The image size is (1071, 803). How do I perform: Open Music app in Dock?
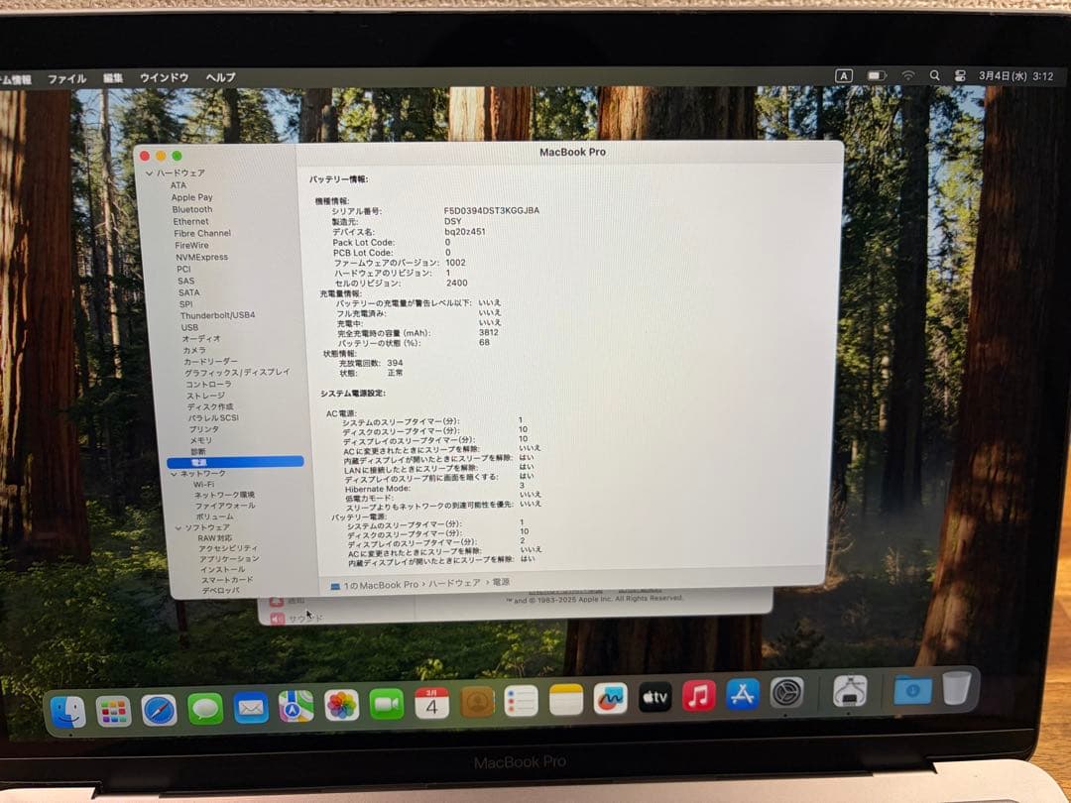699,696
